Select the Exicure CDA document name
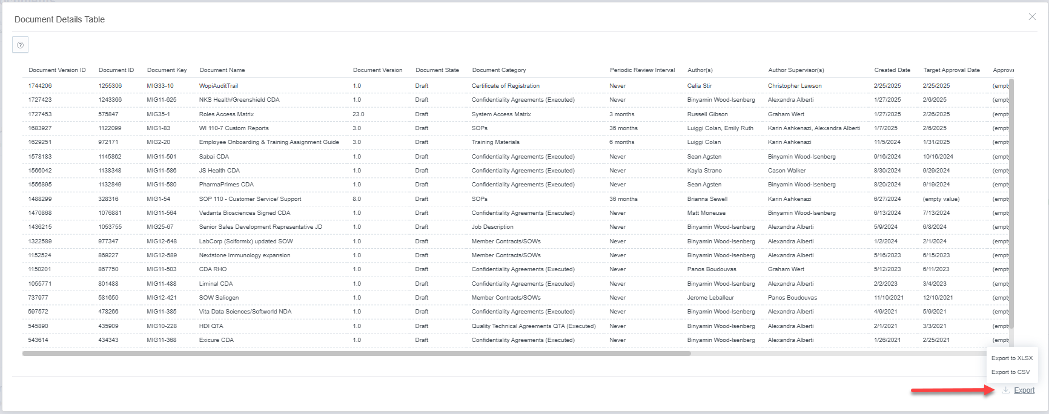1049x414 pixels. click(x=216, y=340)
